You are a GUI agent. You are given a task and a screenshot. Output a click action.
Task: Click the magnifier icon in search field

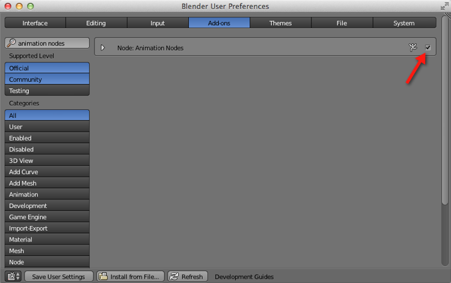pos(11,43)
